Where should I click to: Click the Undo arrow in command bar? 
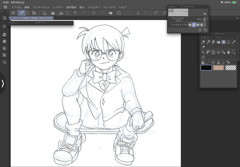tap(75, 13)
